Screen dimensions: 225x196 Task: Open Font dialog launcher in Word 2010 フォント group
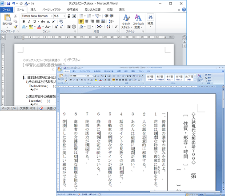tap(75, 32)
